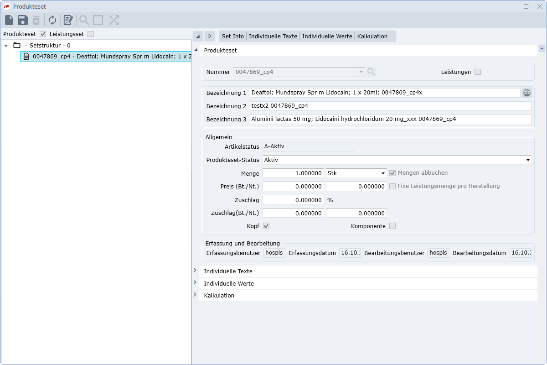Click the Edit form pencil icon
The width and height of the screenshot is (547, 365).
point(68,20)
